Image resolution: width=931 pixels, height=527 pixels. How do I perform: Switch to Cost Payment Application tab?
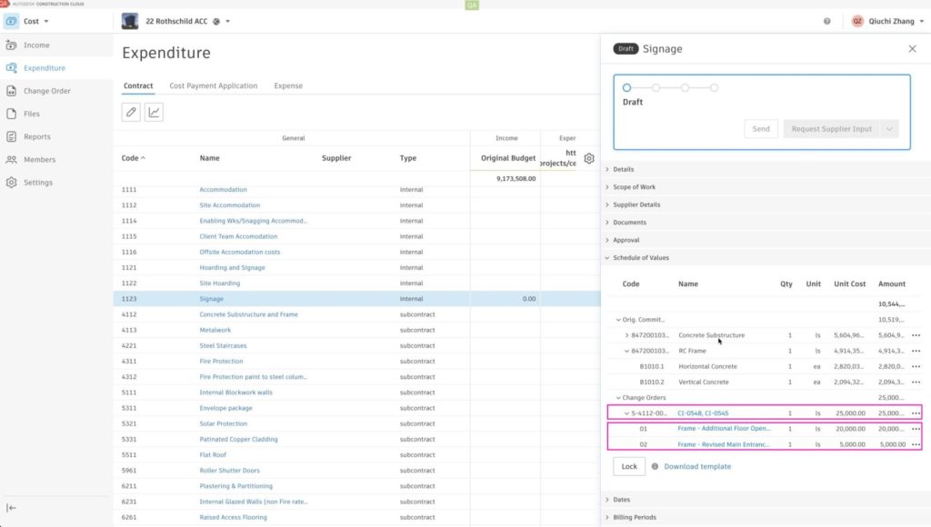pyautogui.click(x=213, y=85)
